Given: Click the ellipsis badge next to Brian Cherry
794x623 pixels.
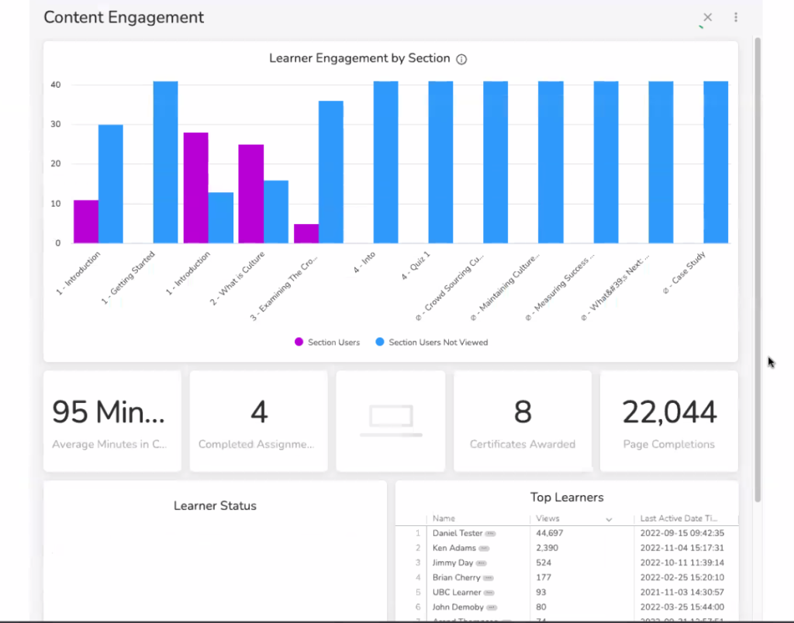Looking at the screenshot, I should click(489, 578).
